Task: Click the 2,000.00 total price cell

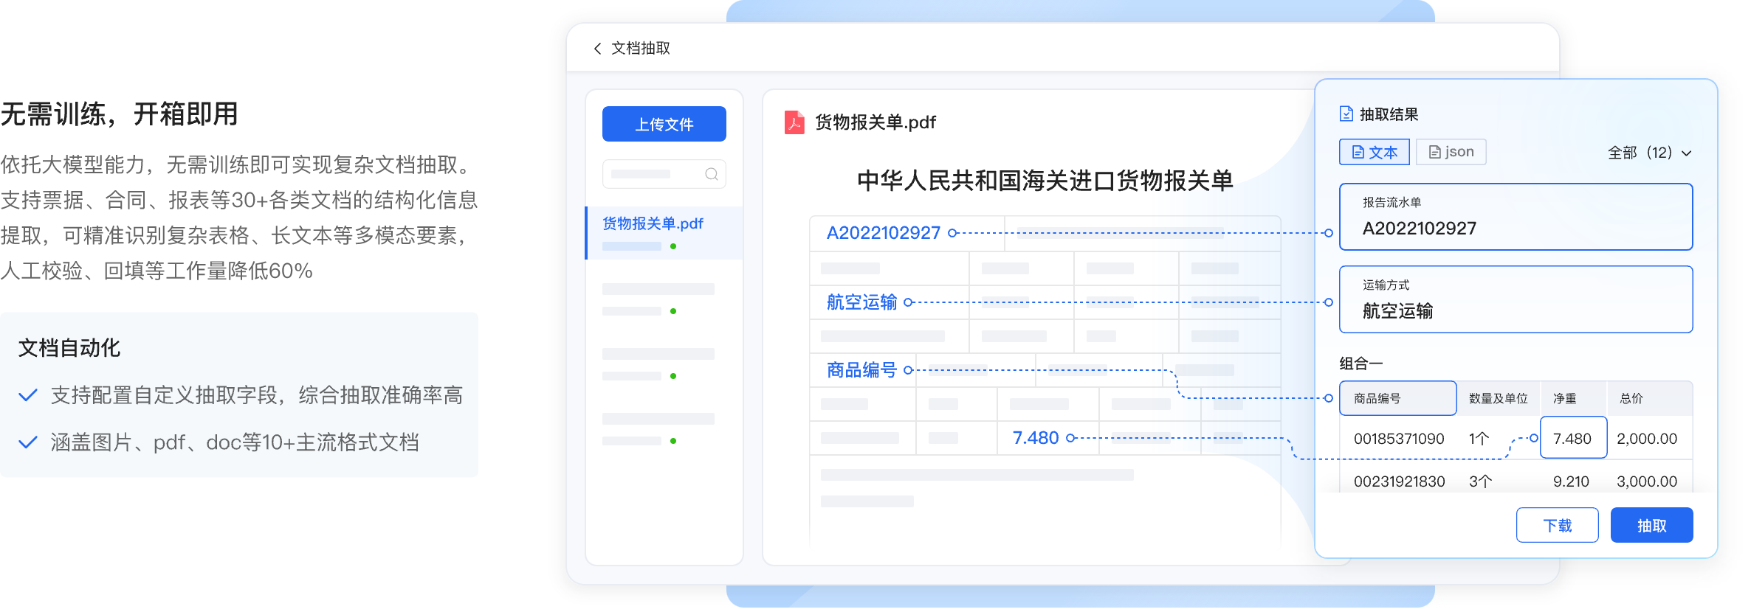Action: coord(1647,439)
